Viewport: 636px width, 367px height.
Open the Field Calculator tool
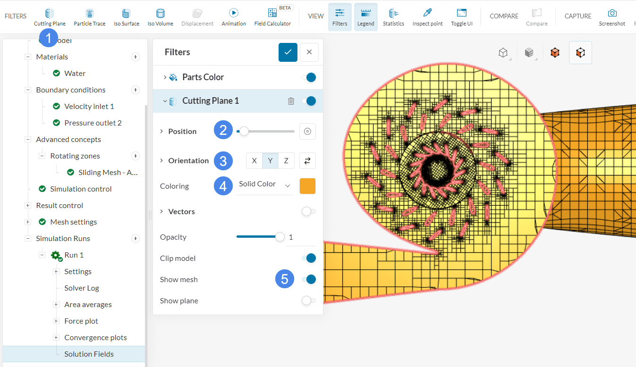[x=272, y=17]
